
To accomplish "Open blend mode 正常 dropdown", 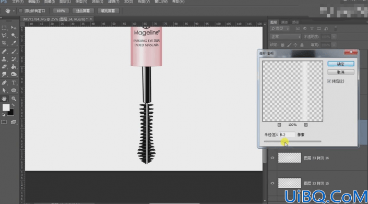I will click(285, 37).
